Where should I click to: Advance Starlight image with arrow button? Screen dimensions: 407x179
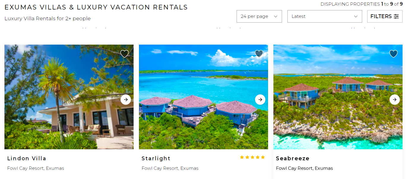(260, 100)
